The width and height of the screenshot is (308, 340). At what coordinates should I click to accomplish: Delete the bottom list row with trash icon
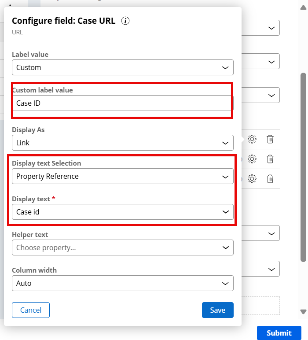tap(270, 179)
